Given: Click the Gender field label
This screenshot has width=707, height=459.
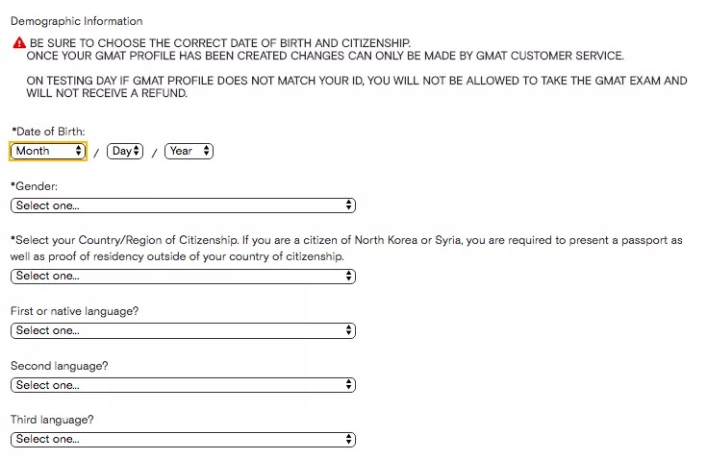Looking at the screenshot, I should pos(35,186).
